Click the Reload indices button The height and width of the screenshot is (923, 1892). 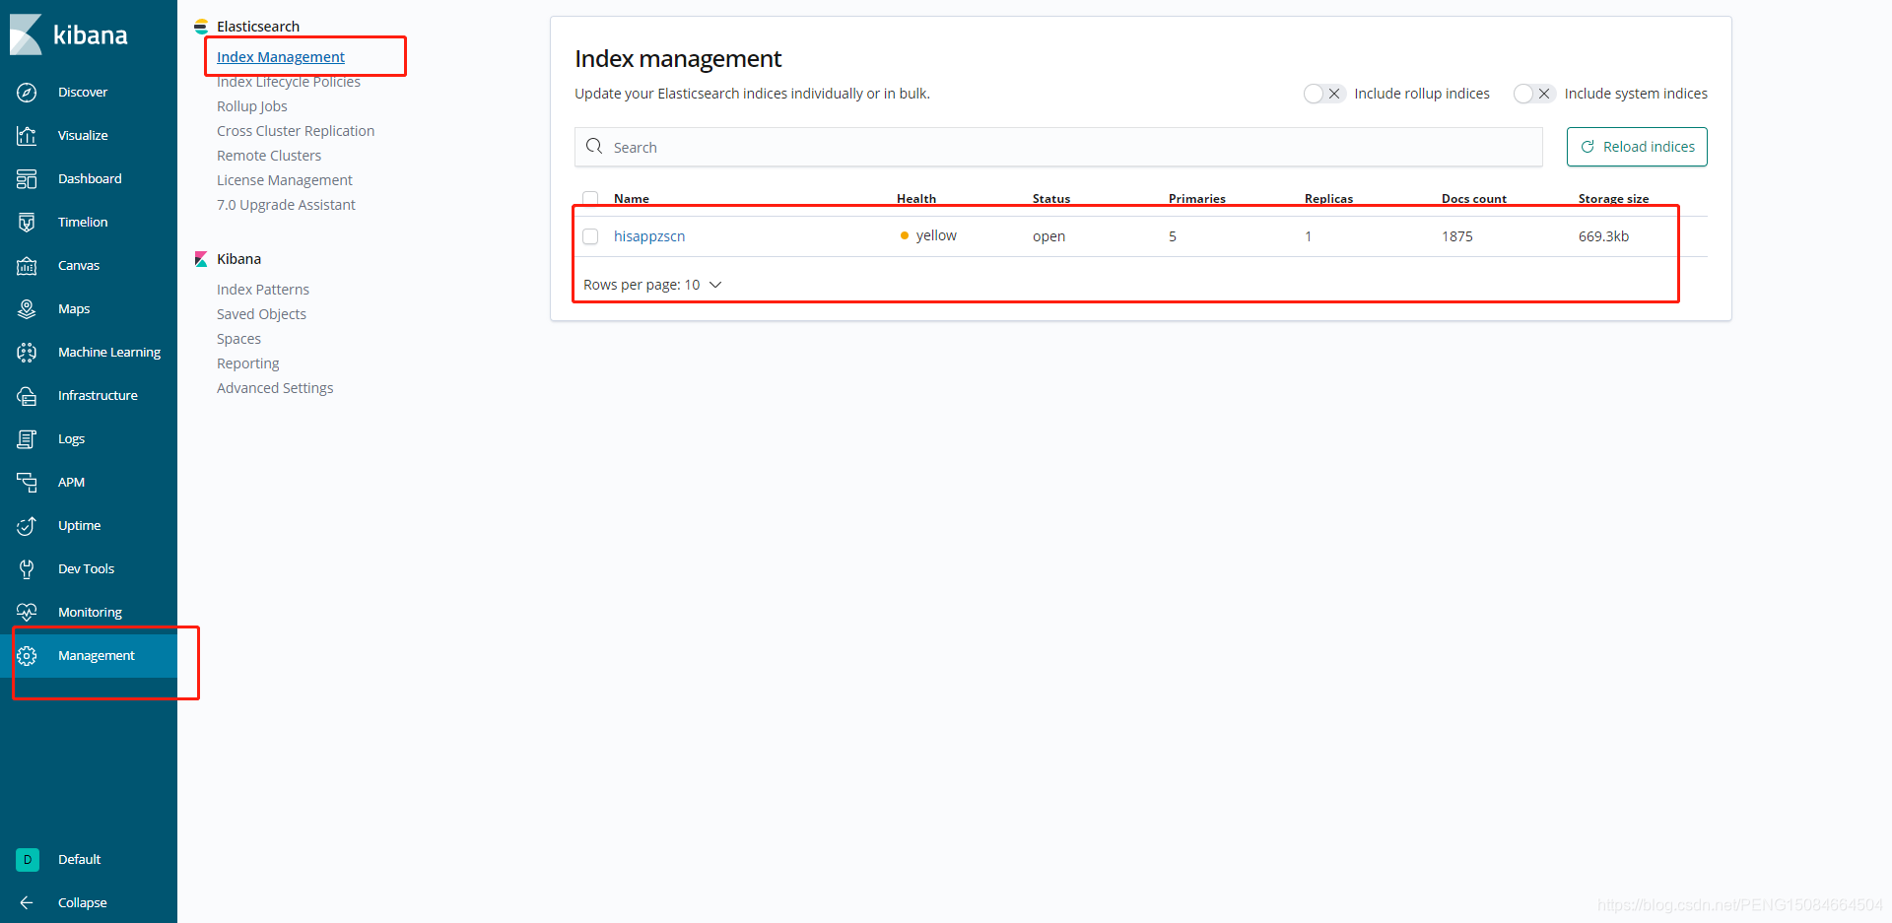point(1636,146)
